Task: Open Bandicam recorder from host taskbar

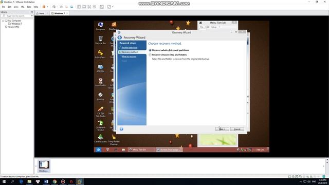Action: click(63, 181)
